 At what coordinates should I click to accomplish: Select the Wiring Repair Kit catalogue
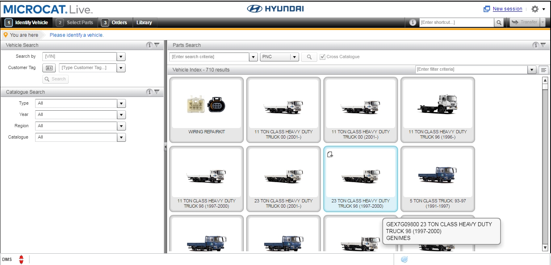click(x=206, y=110)
